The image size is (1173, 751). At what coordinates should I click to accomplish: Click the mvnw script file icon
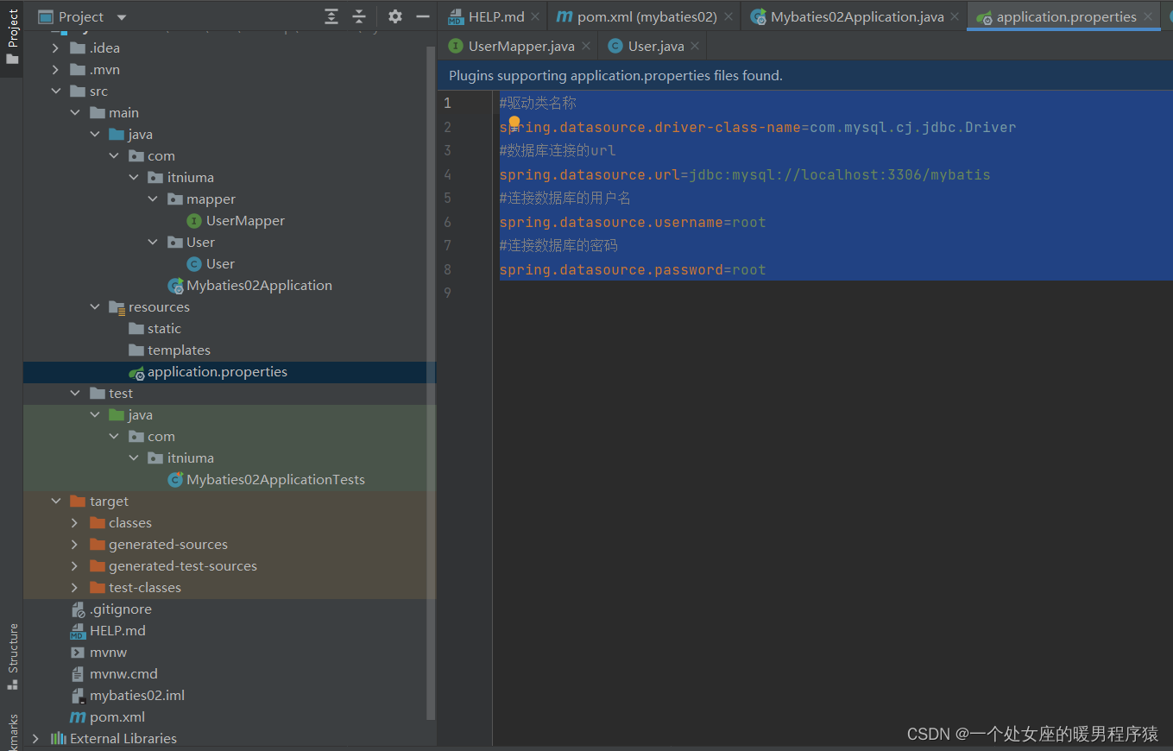79,653
